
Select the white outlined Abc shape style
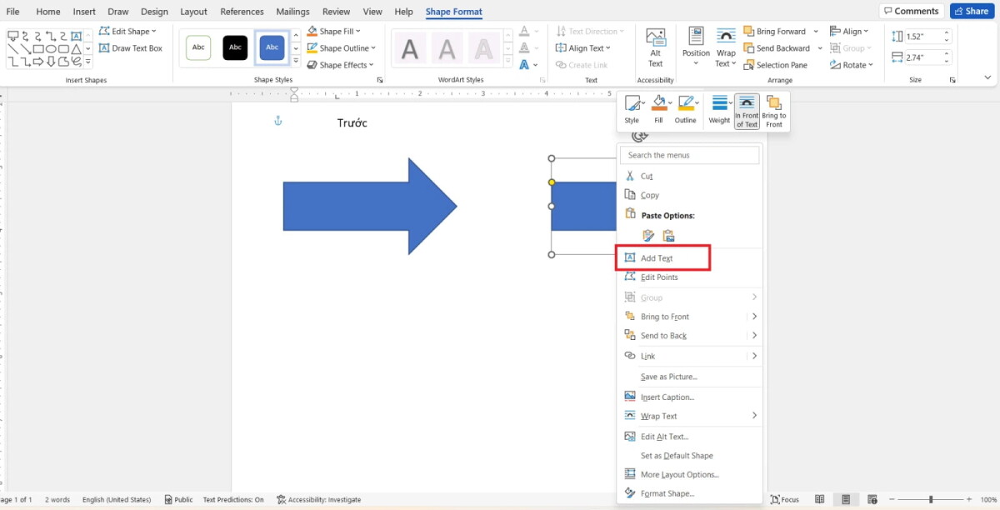(198, 47)
